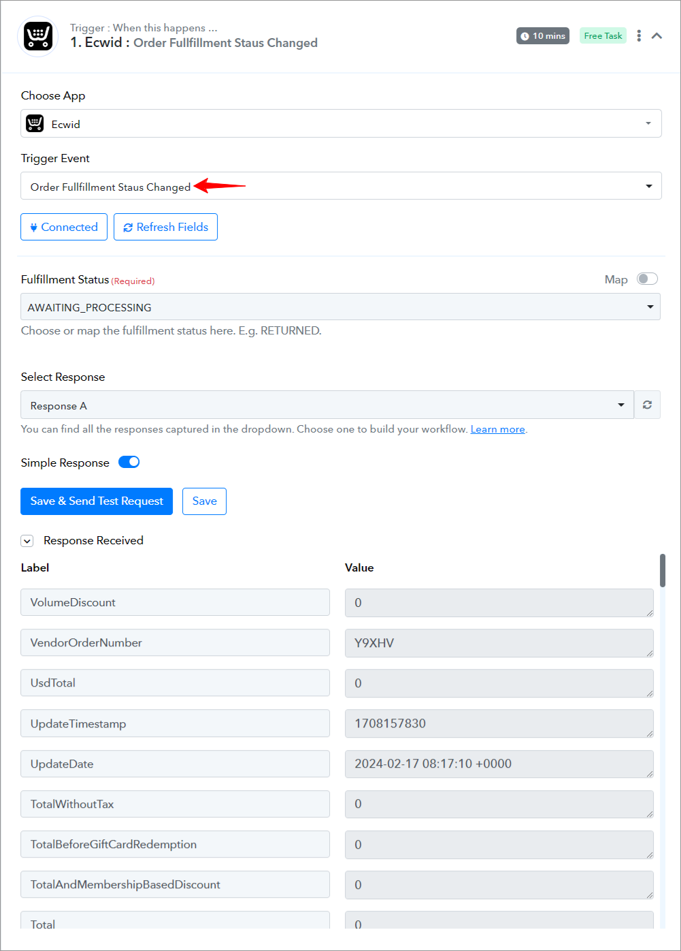Click the TotalBeforeGiftCardRedemption value field

tap(499, 845)
